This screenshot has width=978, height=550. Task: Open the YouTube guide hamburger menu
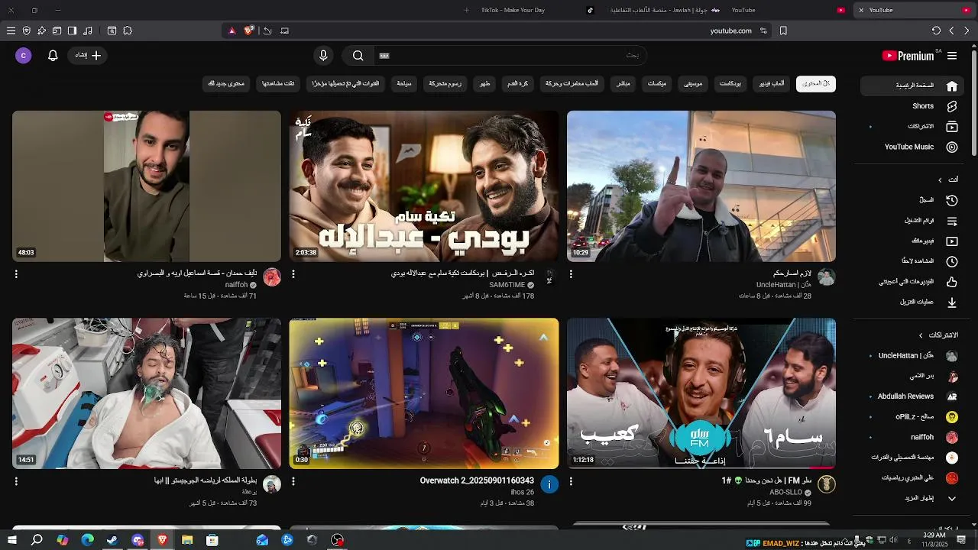[952, 56]
